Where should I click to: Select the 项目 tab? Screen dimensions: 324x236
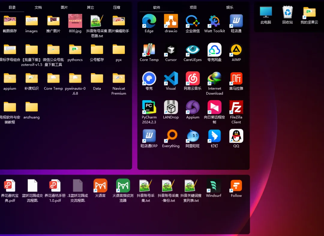[193, 7]
